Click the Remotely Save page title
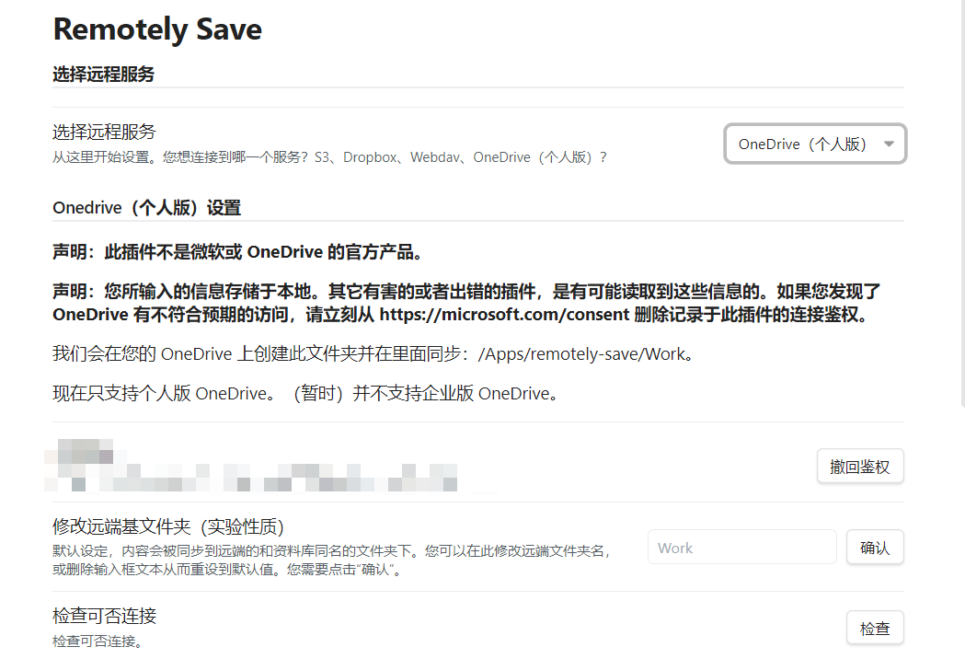The width and height of the screenshot is (965, 670). click(156, 29)
